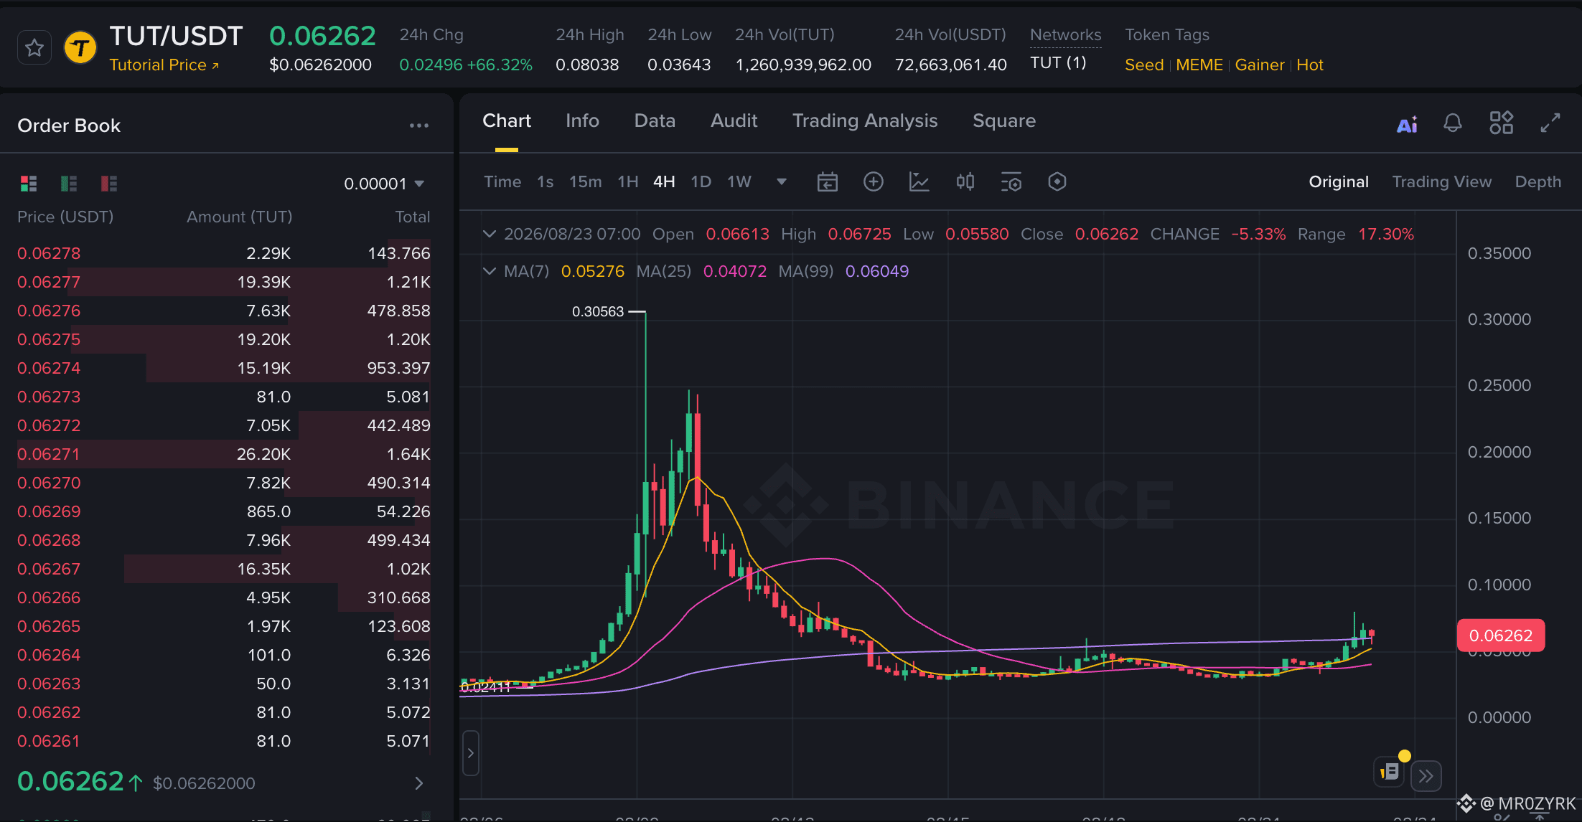Switch order book to sell orders only
Screen dimensions: 1582x822
(x=109, y=184)
